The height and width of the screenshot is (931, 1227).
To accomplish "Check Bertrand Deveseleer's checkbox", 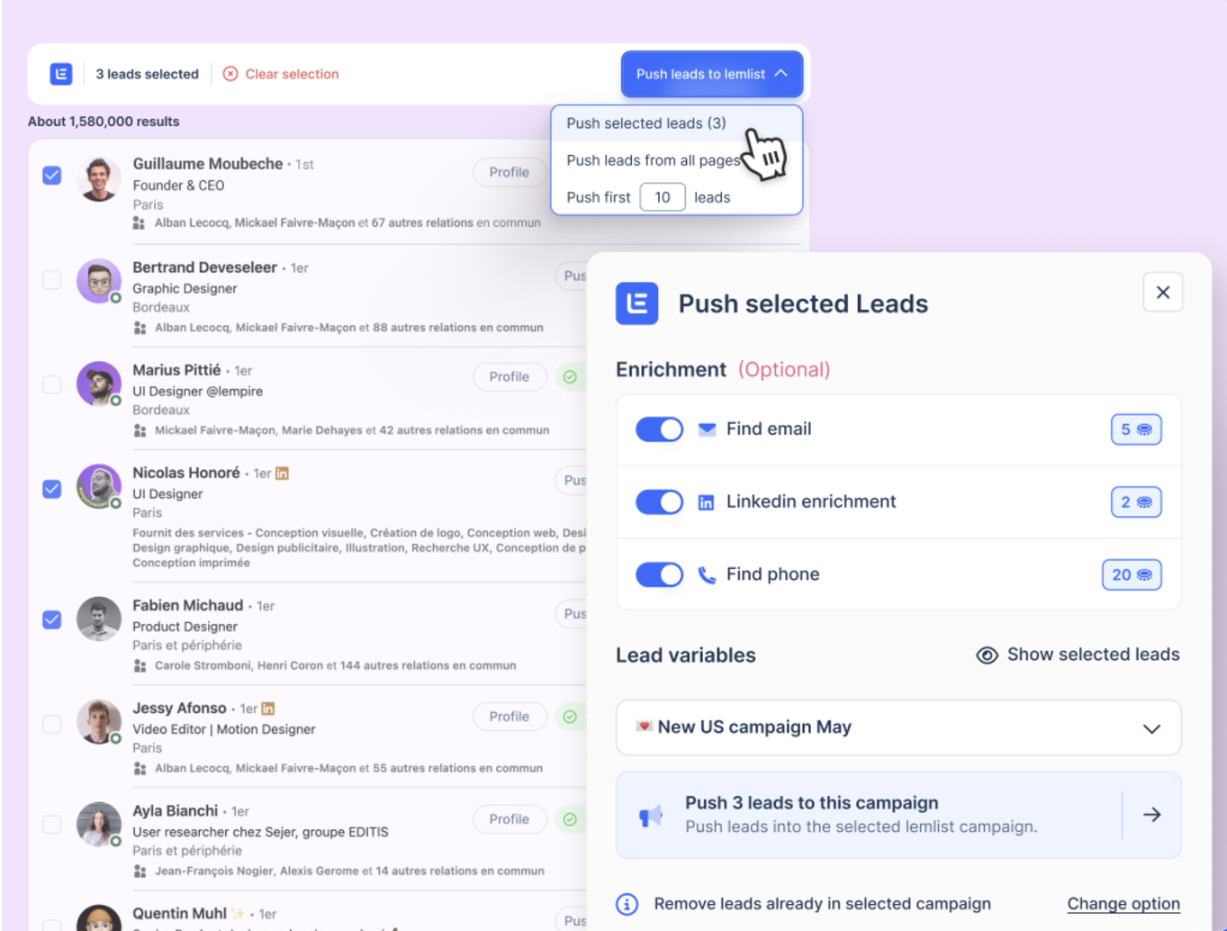I will point(52,280).
